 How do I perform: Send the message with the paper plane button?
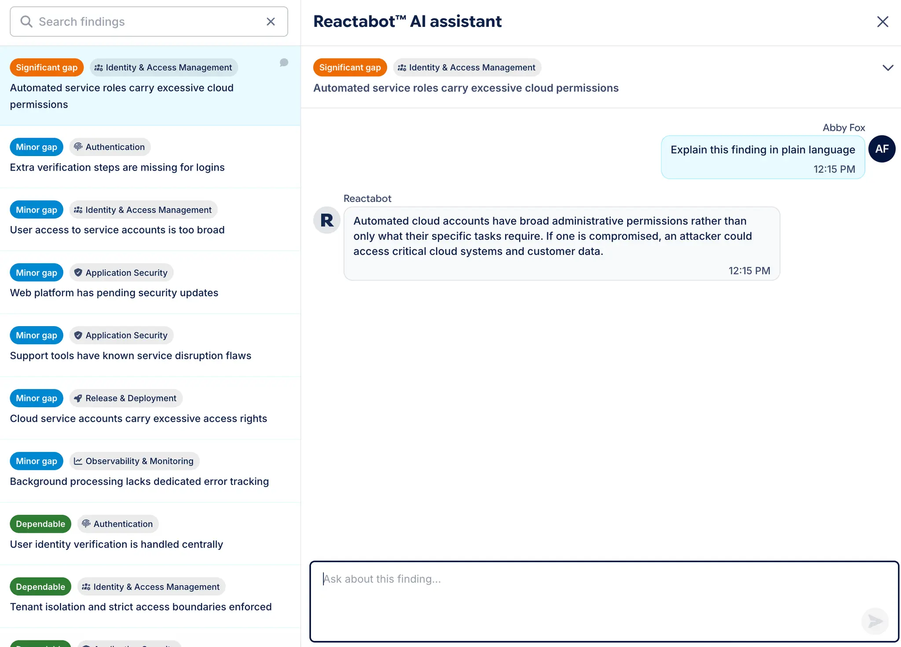875,621
